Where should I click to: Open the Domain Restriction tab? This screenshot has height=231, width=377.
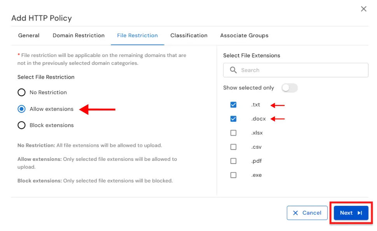coord(78,35)
